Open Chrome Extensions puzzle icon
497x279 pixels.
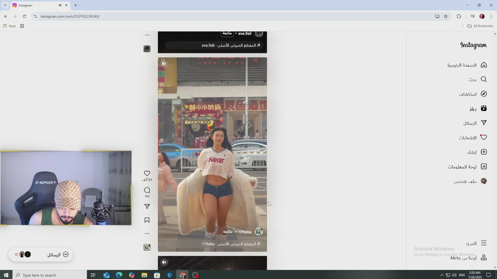(x=459, y=16)
